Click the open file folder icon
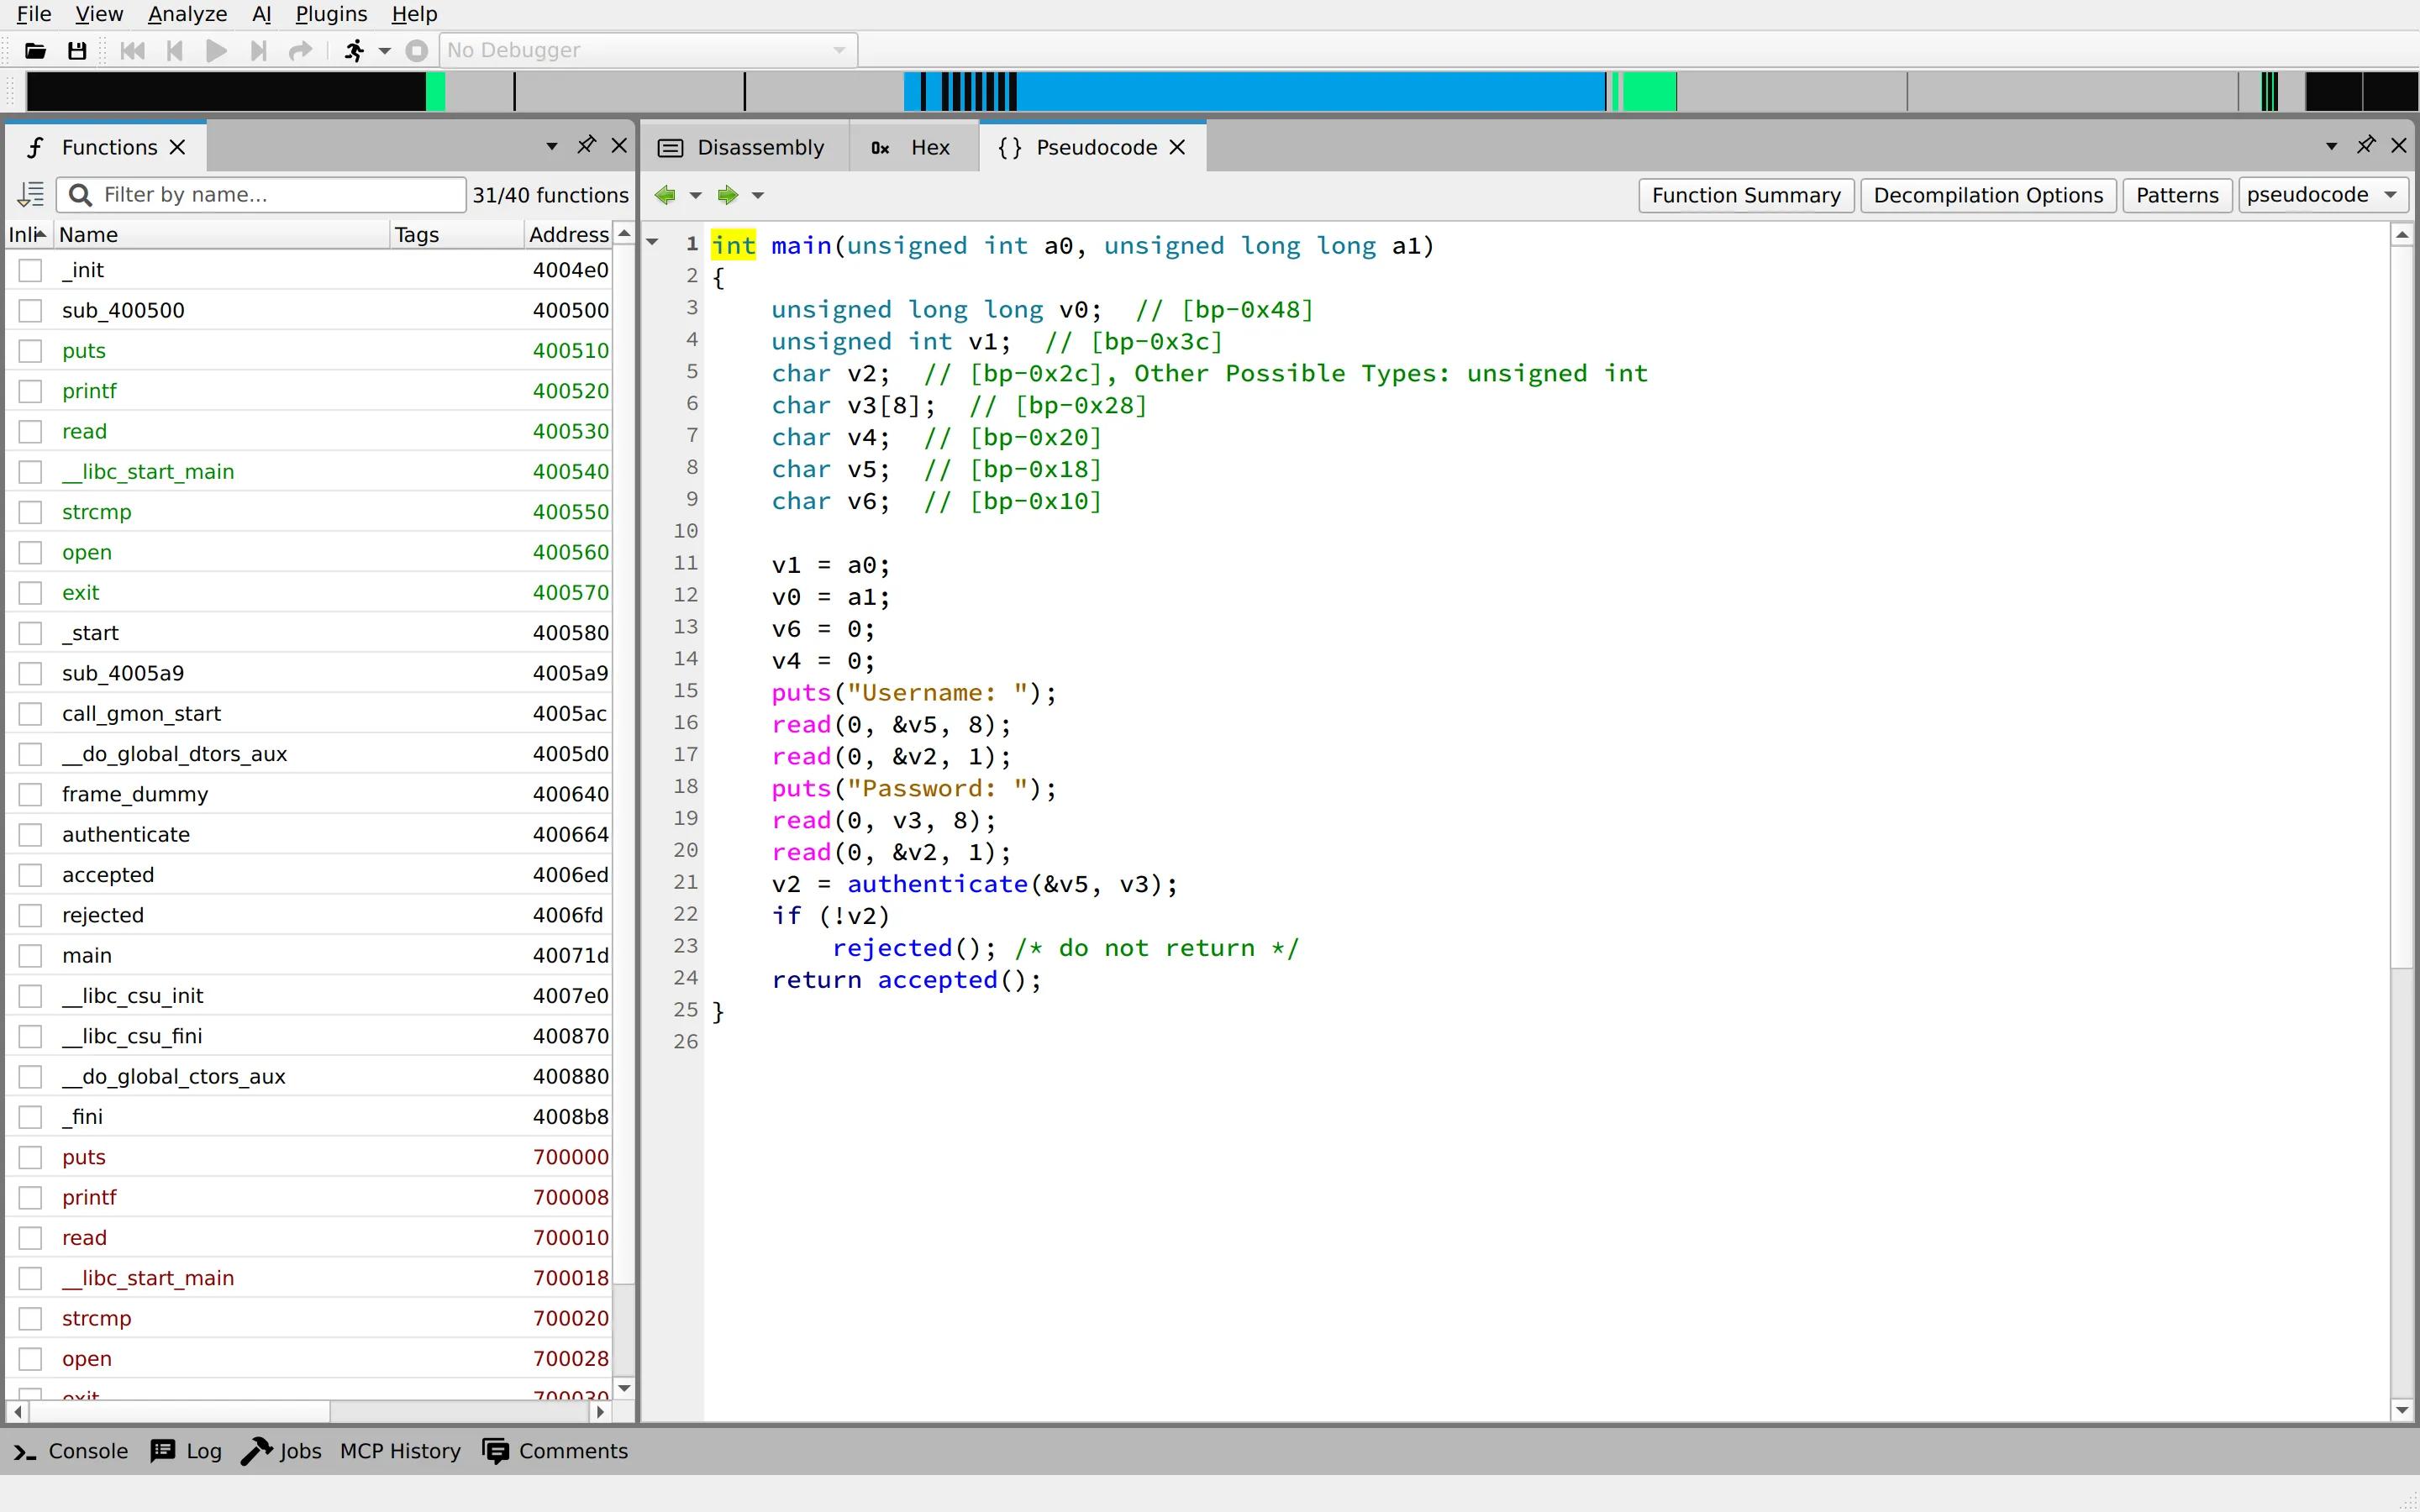The width and height of the screenshot is (2420, 1512). [36, 50]
